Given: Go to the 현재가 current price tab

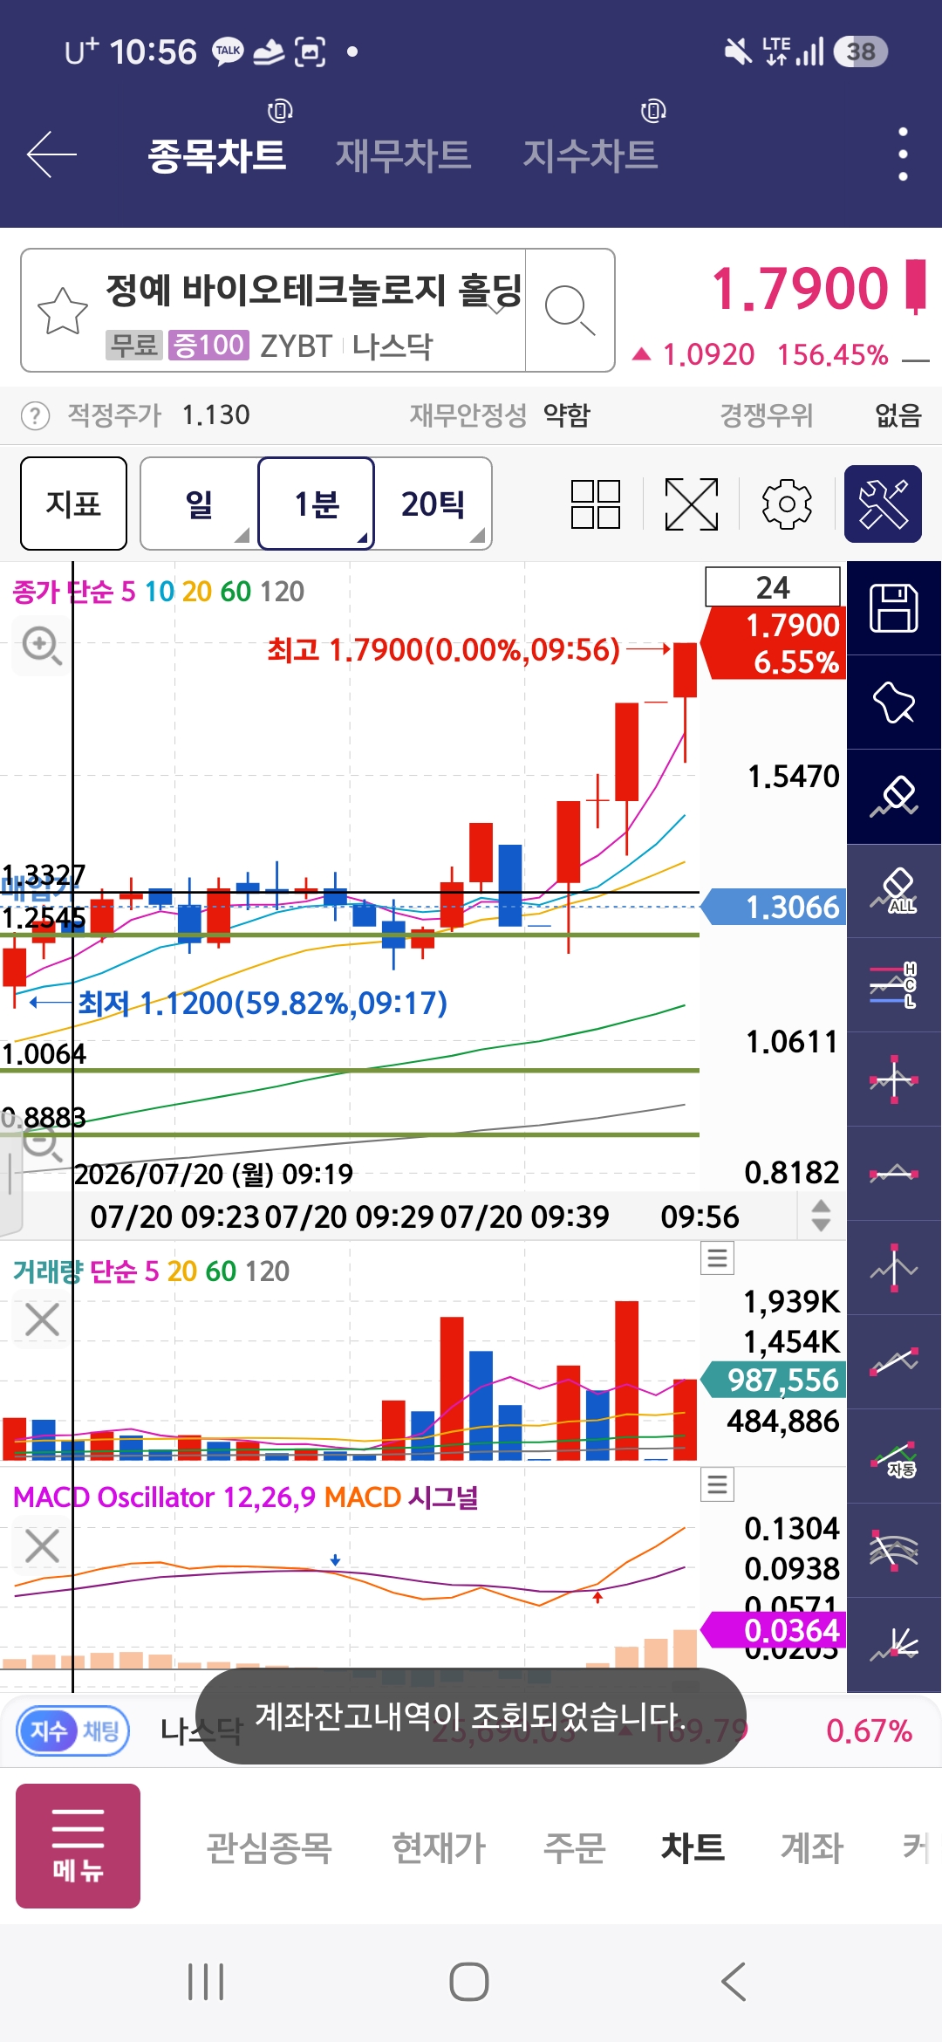Looking at the screenshot, I should coord(438,1847).
